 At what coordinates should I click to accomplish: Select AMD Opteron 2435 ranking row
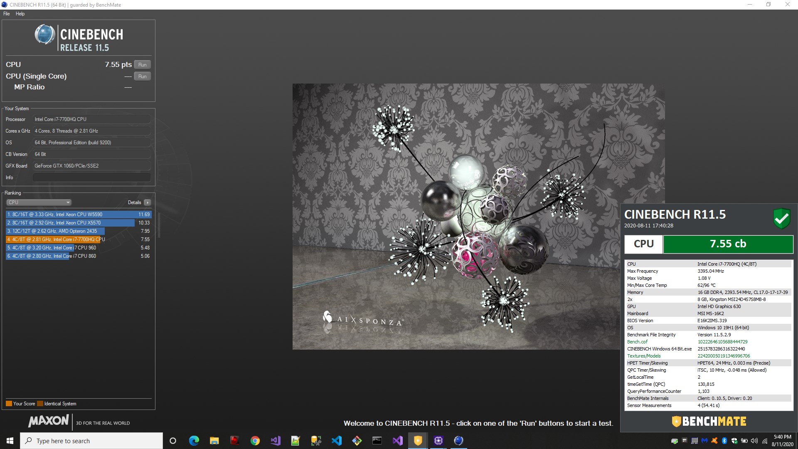tap(79, 231)
